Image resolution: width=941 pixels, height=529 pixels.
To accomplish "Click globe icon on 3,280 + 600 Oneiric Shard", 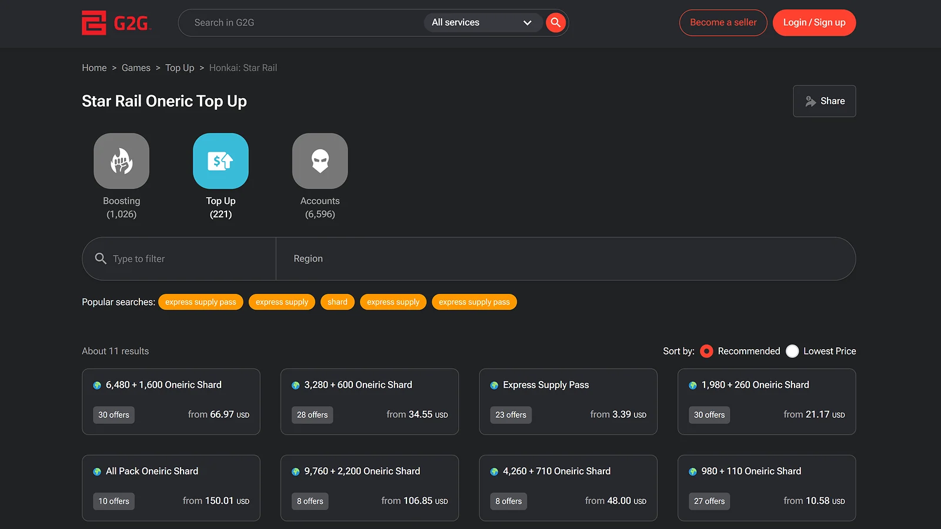I will [296, 386].
